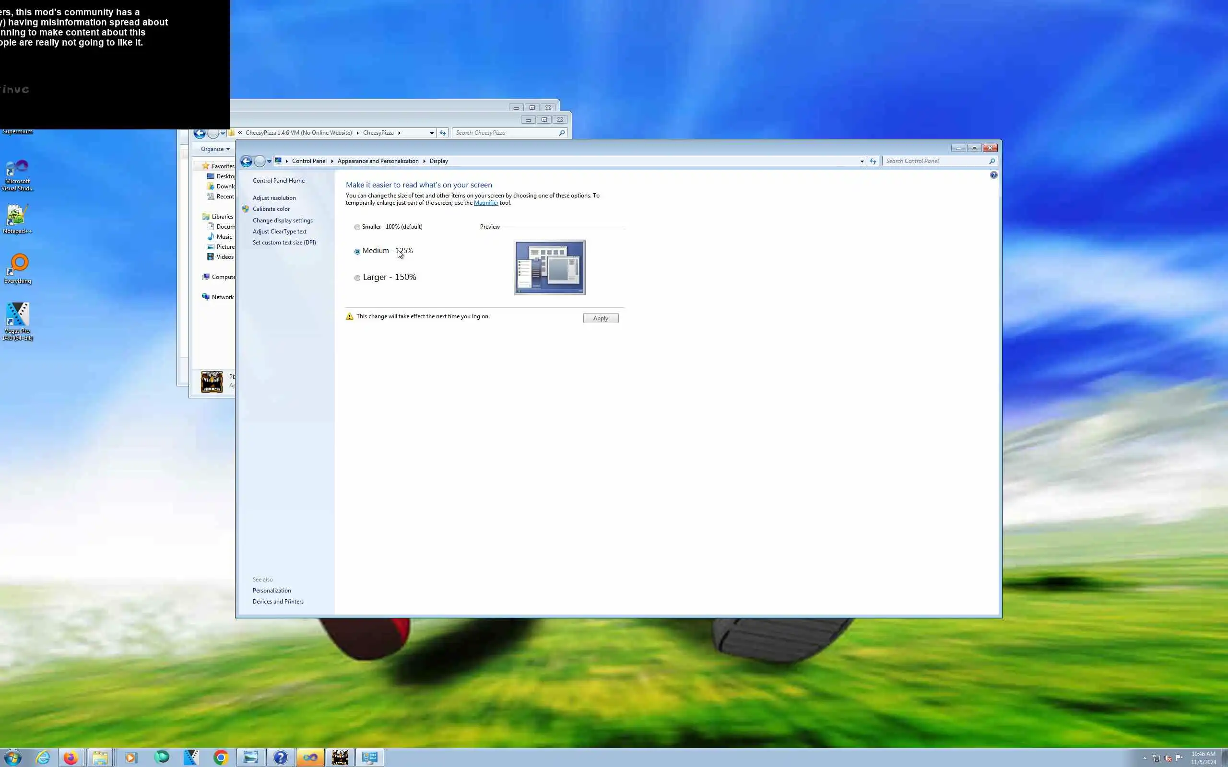Choose Larger - 150% size
Image resolution: width=1228 pixels, height=767 pixels.
357,278
